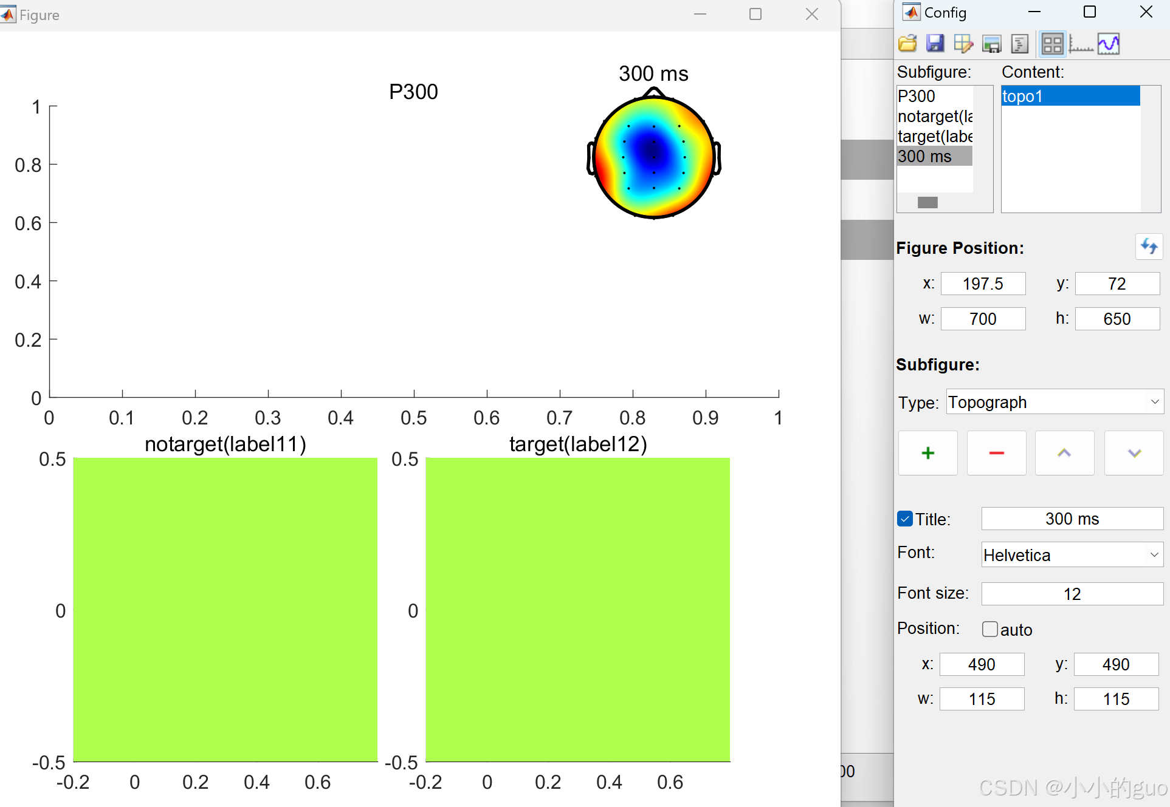The height and width of the screenshot is (807, 1170).
Task: Click the subfigure Position x field 490
Action: pyautogui.click(x=982, y=664)
